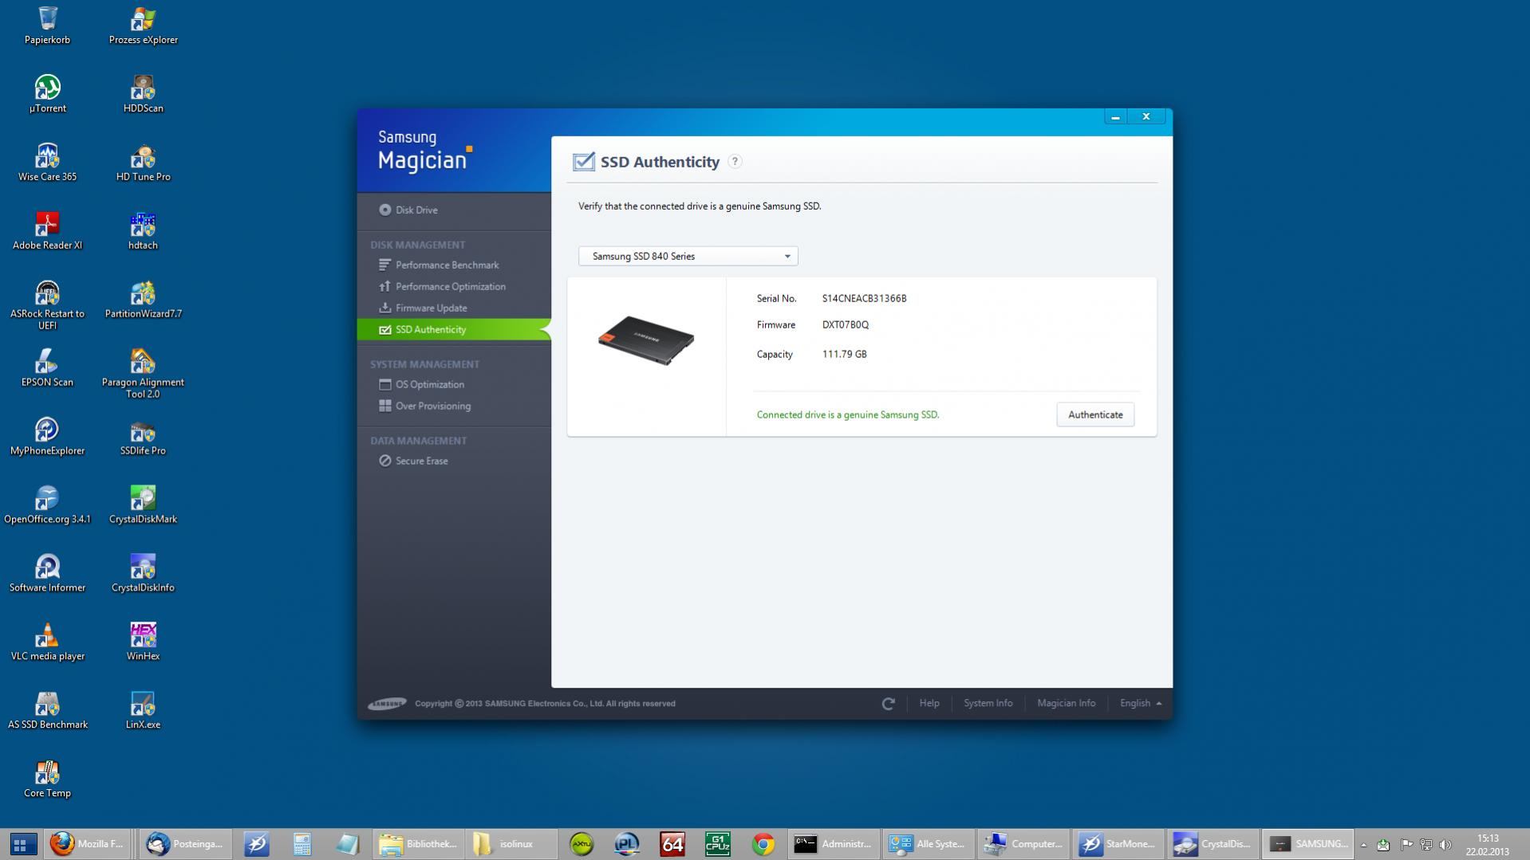This screenshot has width=1530, height=860.
Task: Select the Wise Care 365 icon
Action: click(x=47, y=163)
